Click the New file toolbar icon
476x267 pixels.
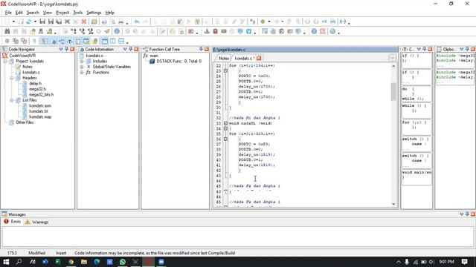[x=7, y=22]
